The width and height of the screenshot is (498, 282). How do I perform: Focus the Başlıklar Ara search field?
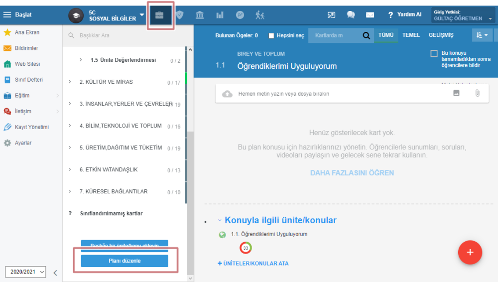pyautogui.click(x=127, y=35)
